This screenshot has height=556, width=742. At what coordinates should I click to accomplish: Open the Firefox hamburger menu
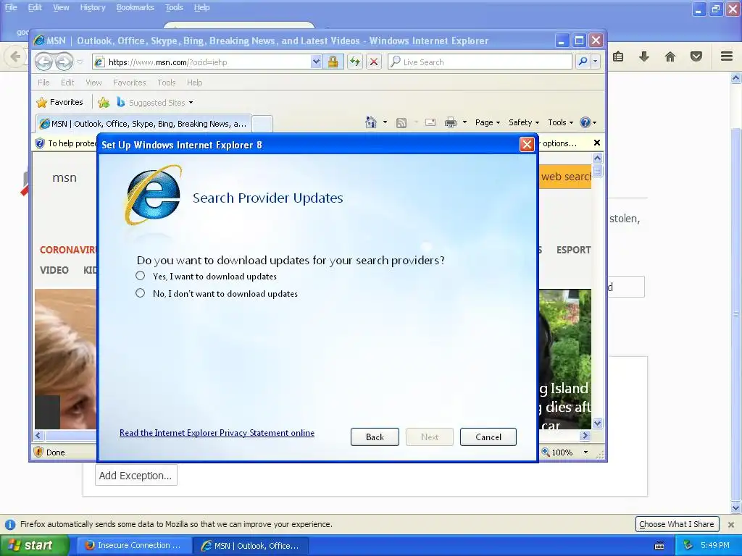coord(727,56)
